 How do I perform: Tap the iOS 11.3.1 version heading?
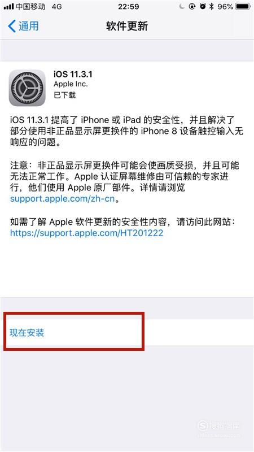point(73,74)
